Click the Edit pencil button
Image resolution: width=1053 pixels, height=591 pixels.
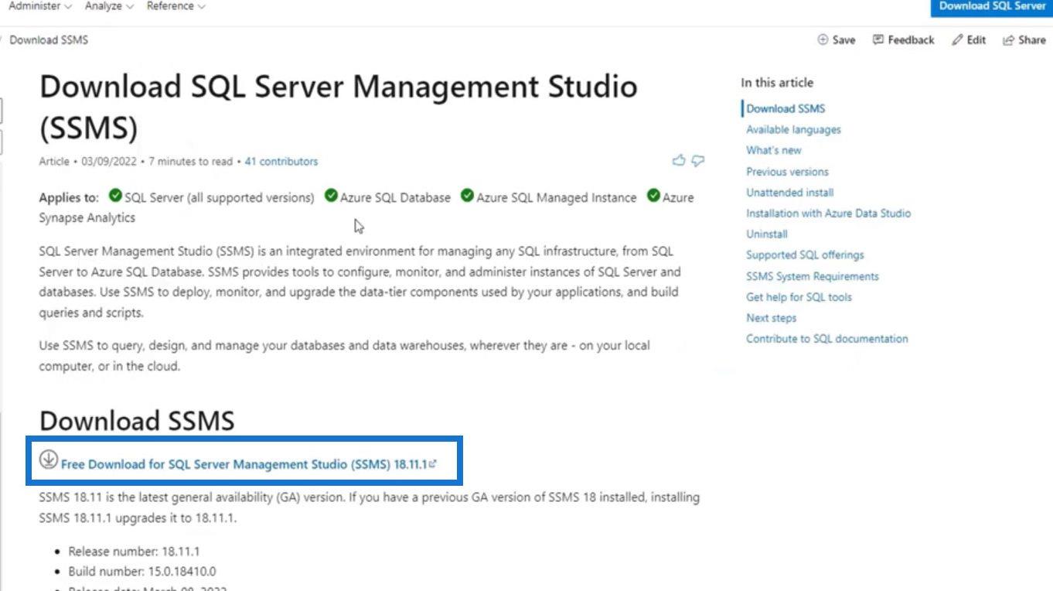point(970,40)
